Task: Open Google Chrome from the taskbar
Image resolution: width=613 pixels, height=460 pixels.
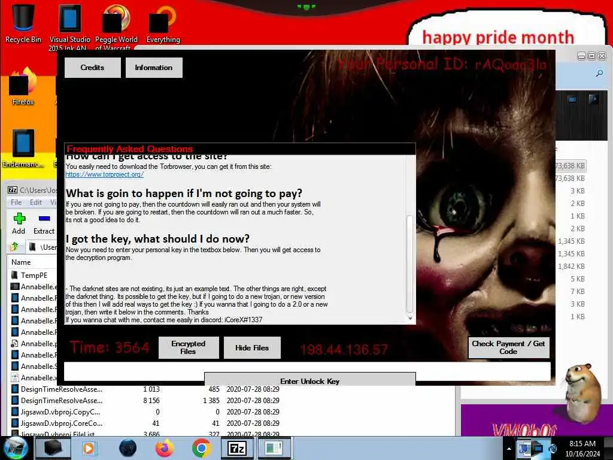Action: point(201,448)
